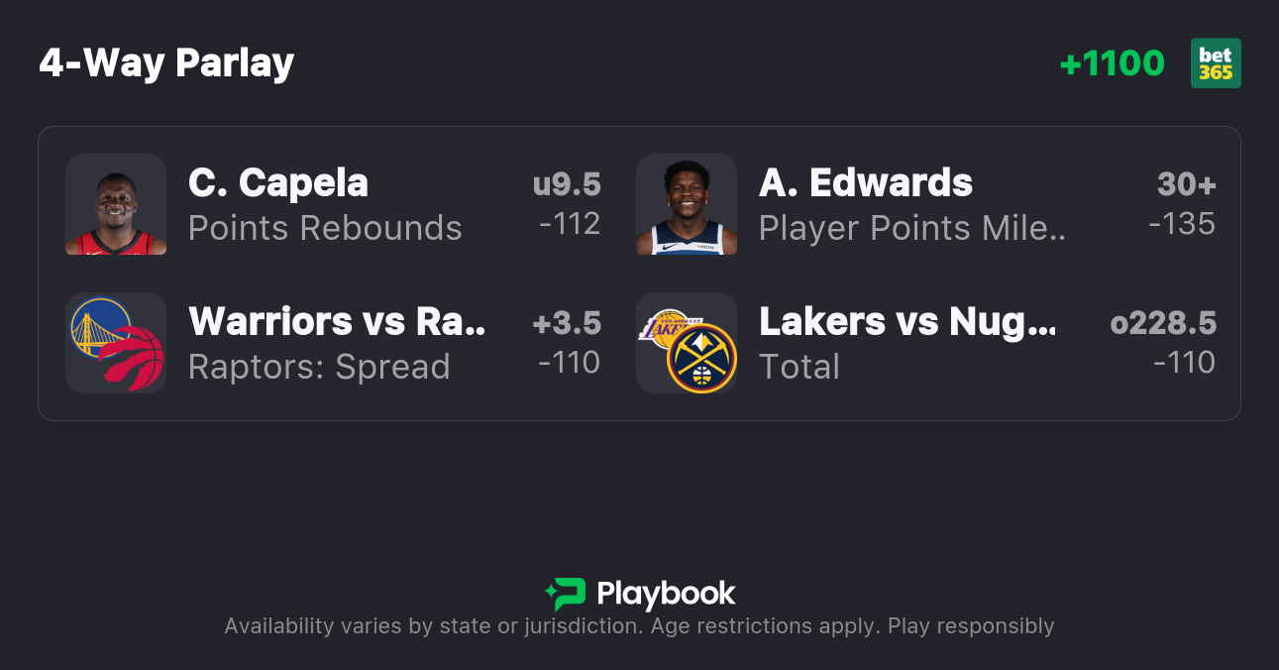Screen dimensions: 1279x670
Task: Open the A. Edwards player name
Action: [866, 183]
